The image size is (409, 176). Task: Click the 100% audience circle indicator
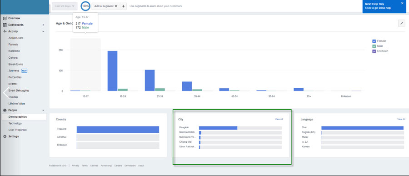pyautogui.click(x=85, y=6)
